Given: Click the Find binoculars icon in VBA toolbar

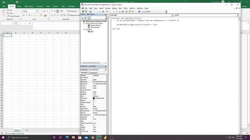Looking at the screenshot, I should pyautogui.click(x=103, y=12).
